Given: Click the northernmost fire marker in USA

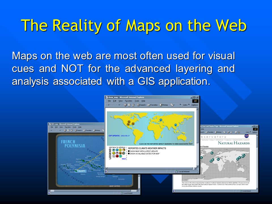Looking at the screenshot, I should coord(129,122).
